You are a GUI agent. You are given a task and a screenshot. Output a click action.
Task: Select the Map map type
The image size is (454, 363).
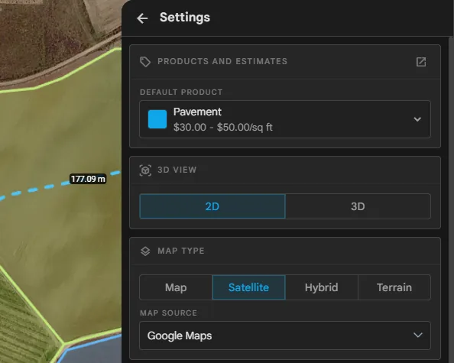176,287
